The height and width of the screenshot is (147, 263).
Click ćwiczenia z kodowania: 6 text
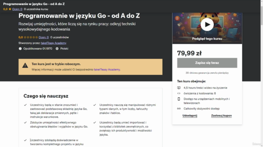click(200, 94)
